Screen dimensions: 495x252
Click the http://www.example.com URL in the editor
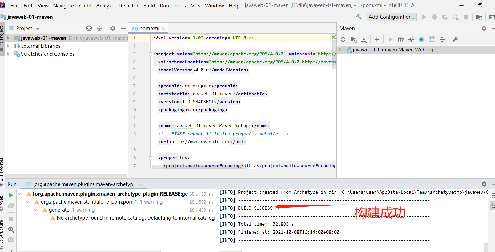[200, 142]
